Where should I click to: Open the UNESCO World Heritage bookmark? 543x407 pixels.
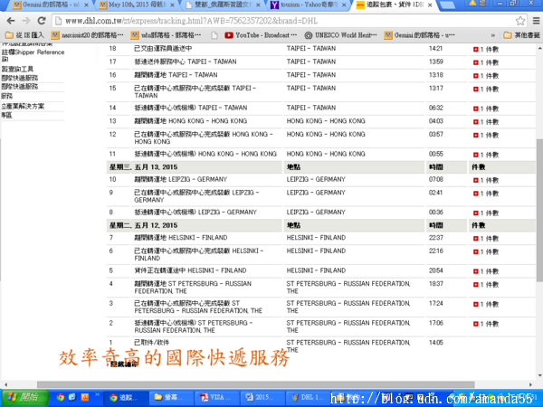tap(340, 35)
